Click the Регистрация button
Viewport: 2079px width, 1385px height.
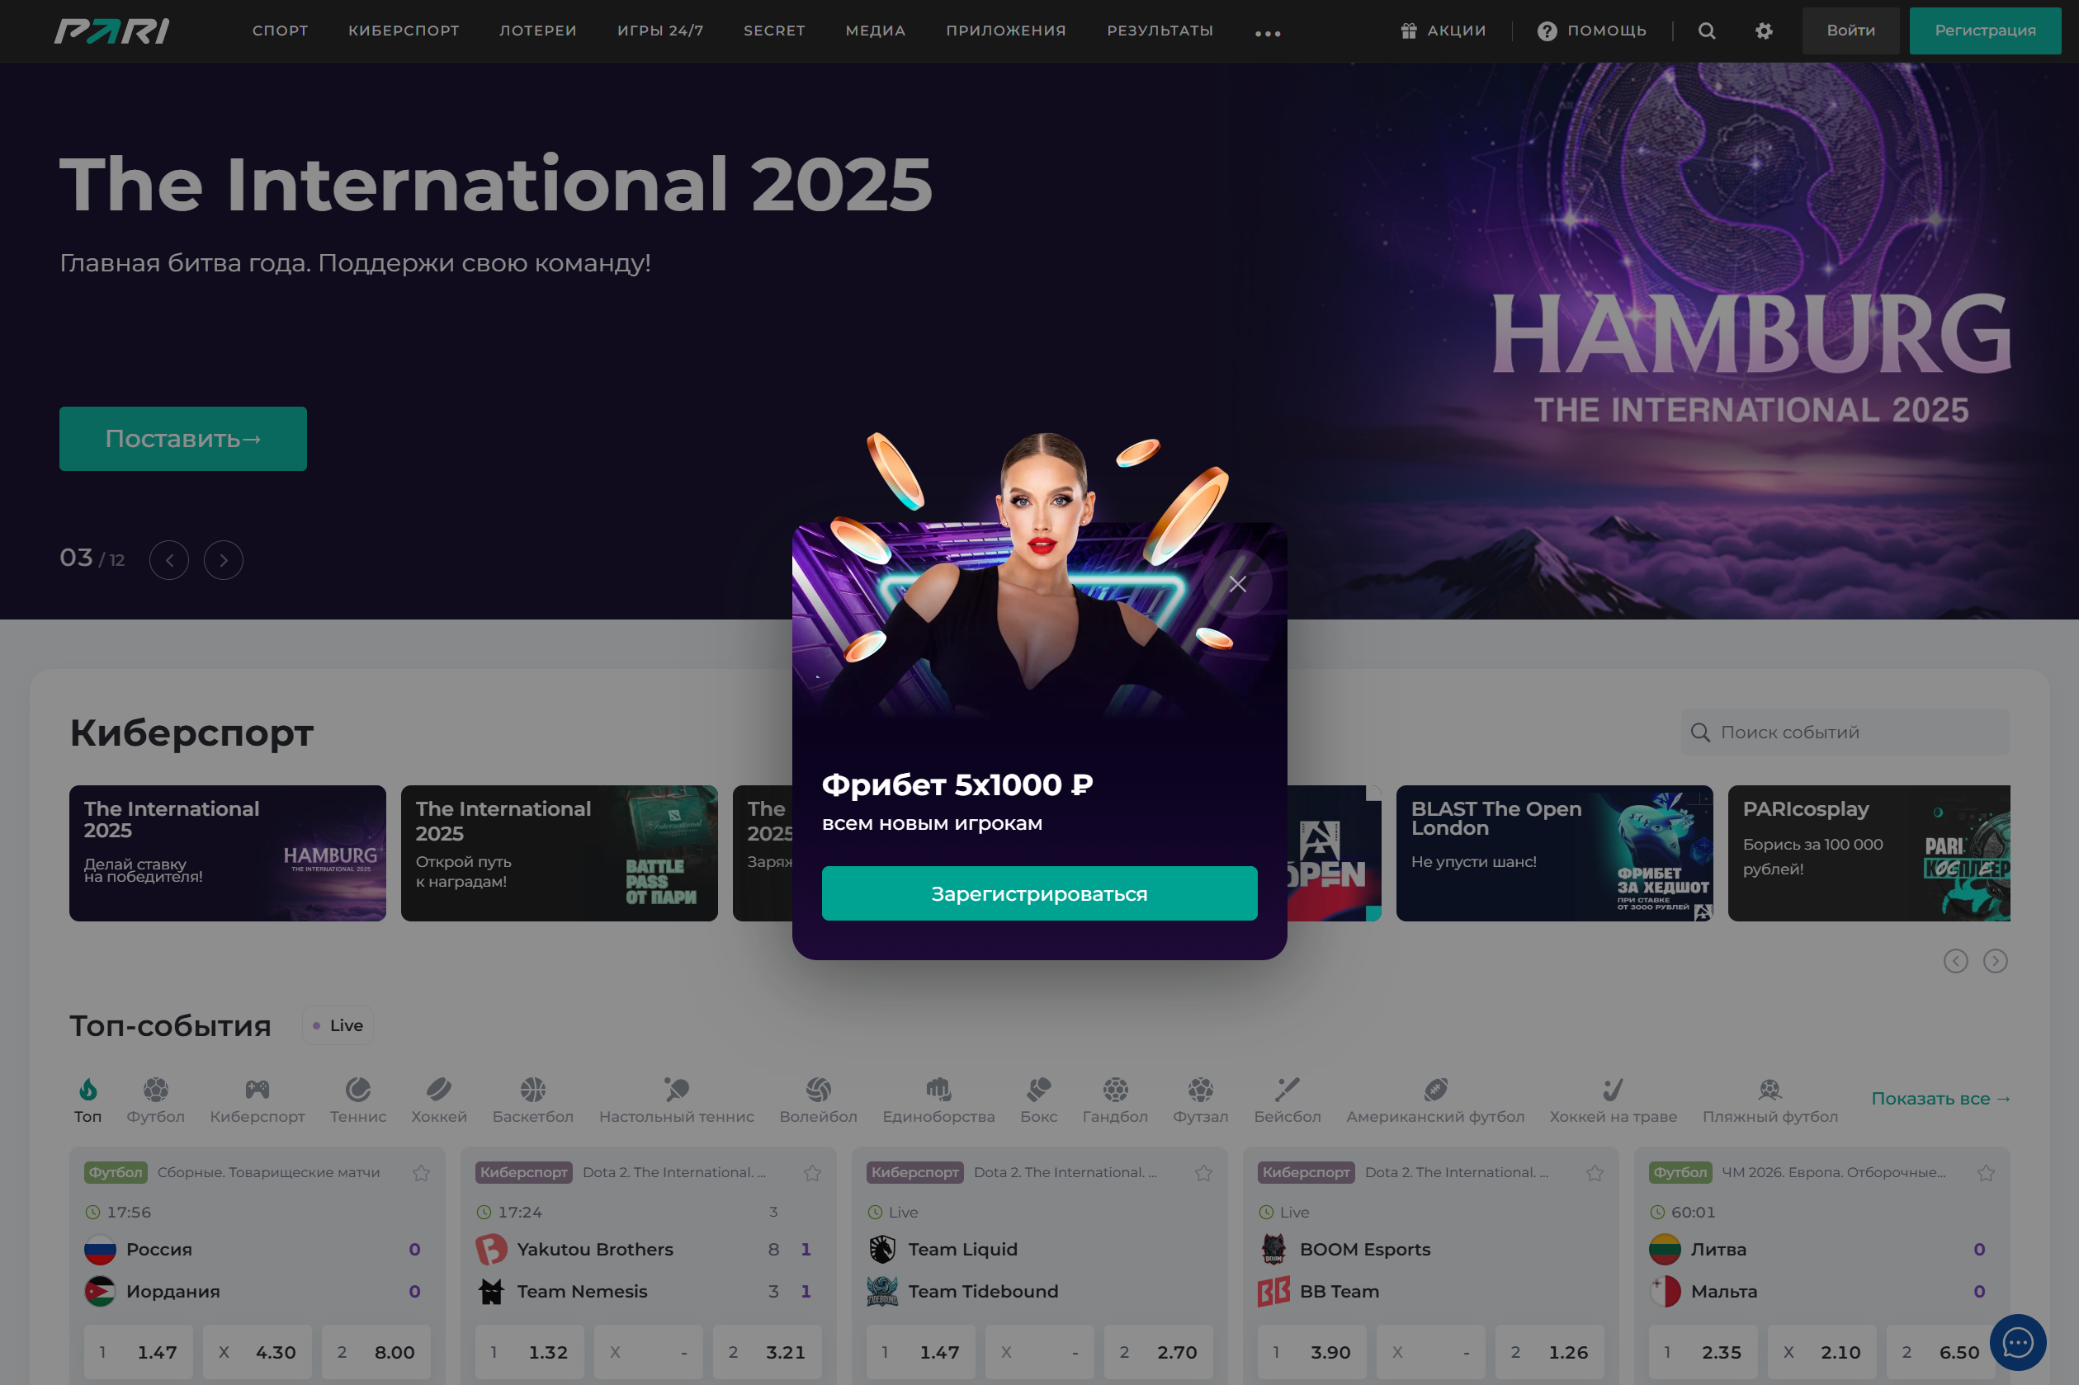click(1986, 31)
